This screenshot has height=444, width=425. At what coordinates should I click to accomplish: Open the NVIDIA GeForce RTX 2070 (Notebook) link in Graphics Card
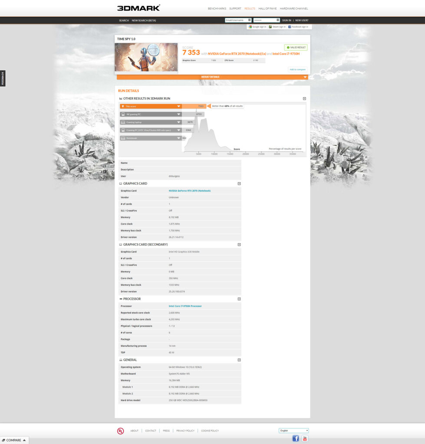[190, 191]
